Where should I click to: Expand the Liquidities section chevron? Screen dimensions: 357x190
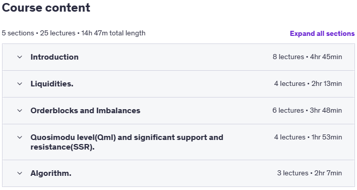20,84
